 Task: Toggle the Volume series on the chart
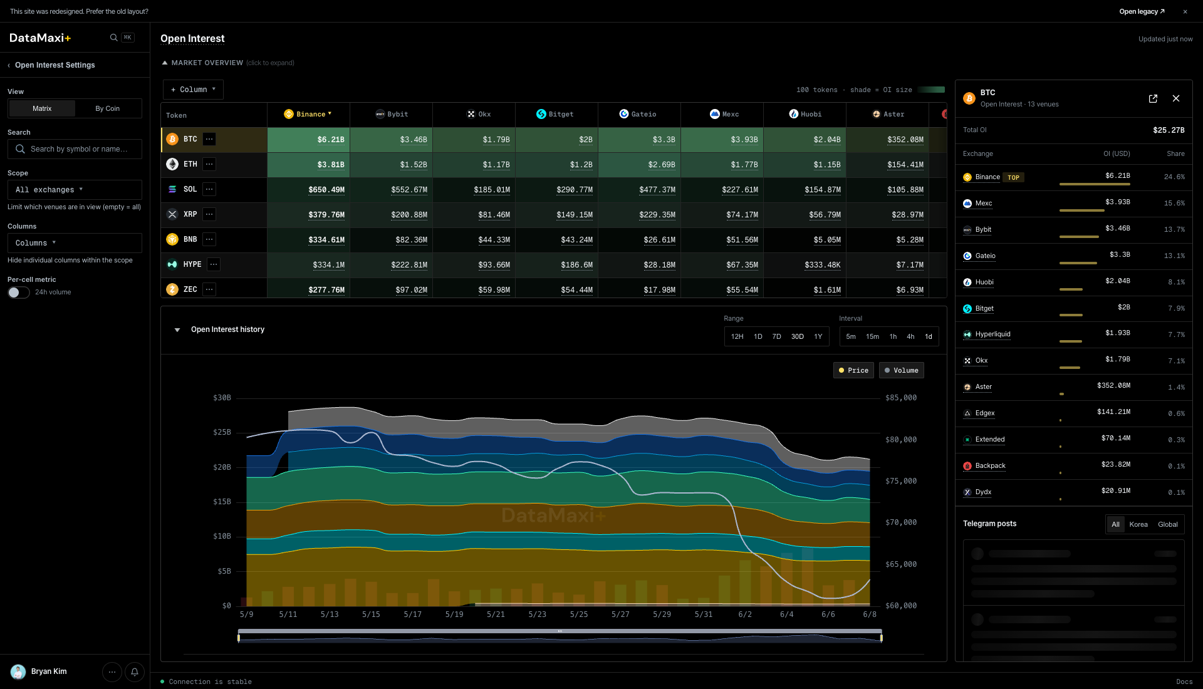pos(901,370)
